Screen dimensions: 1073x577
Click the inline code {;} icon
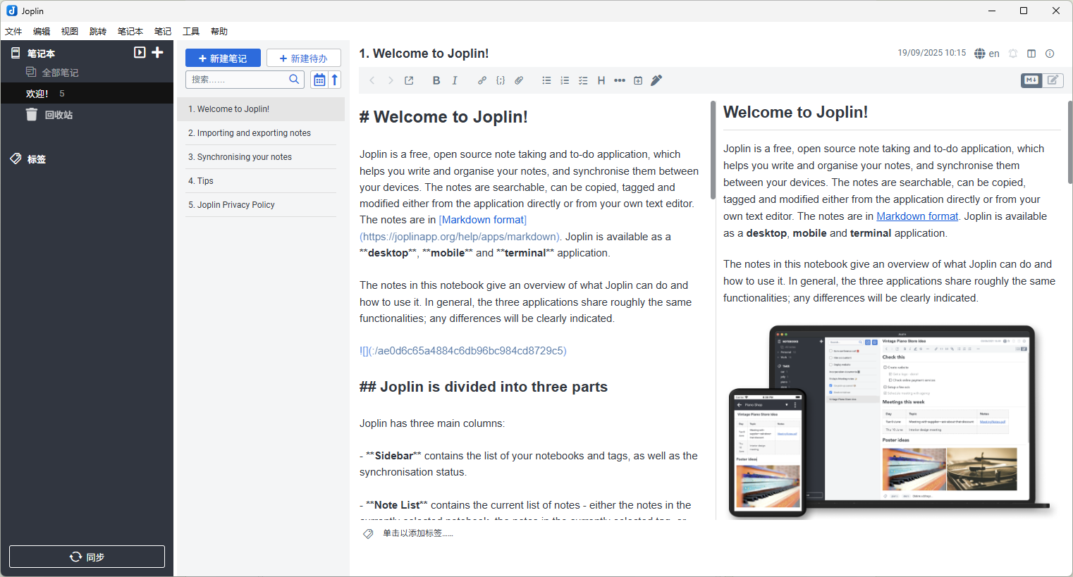click(501, 80)
